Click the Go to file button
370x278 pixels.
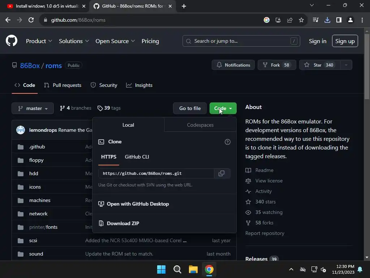pyautogui.click(x=190, y=108)
